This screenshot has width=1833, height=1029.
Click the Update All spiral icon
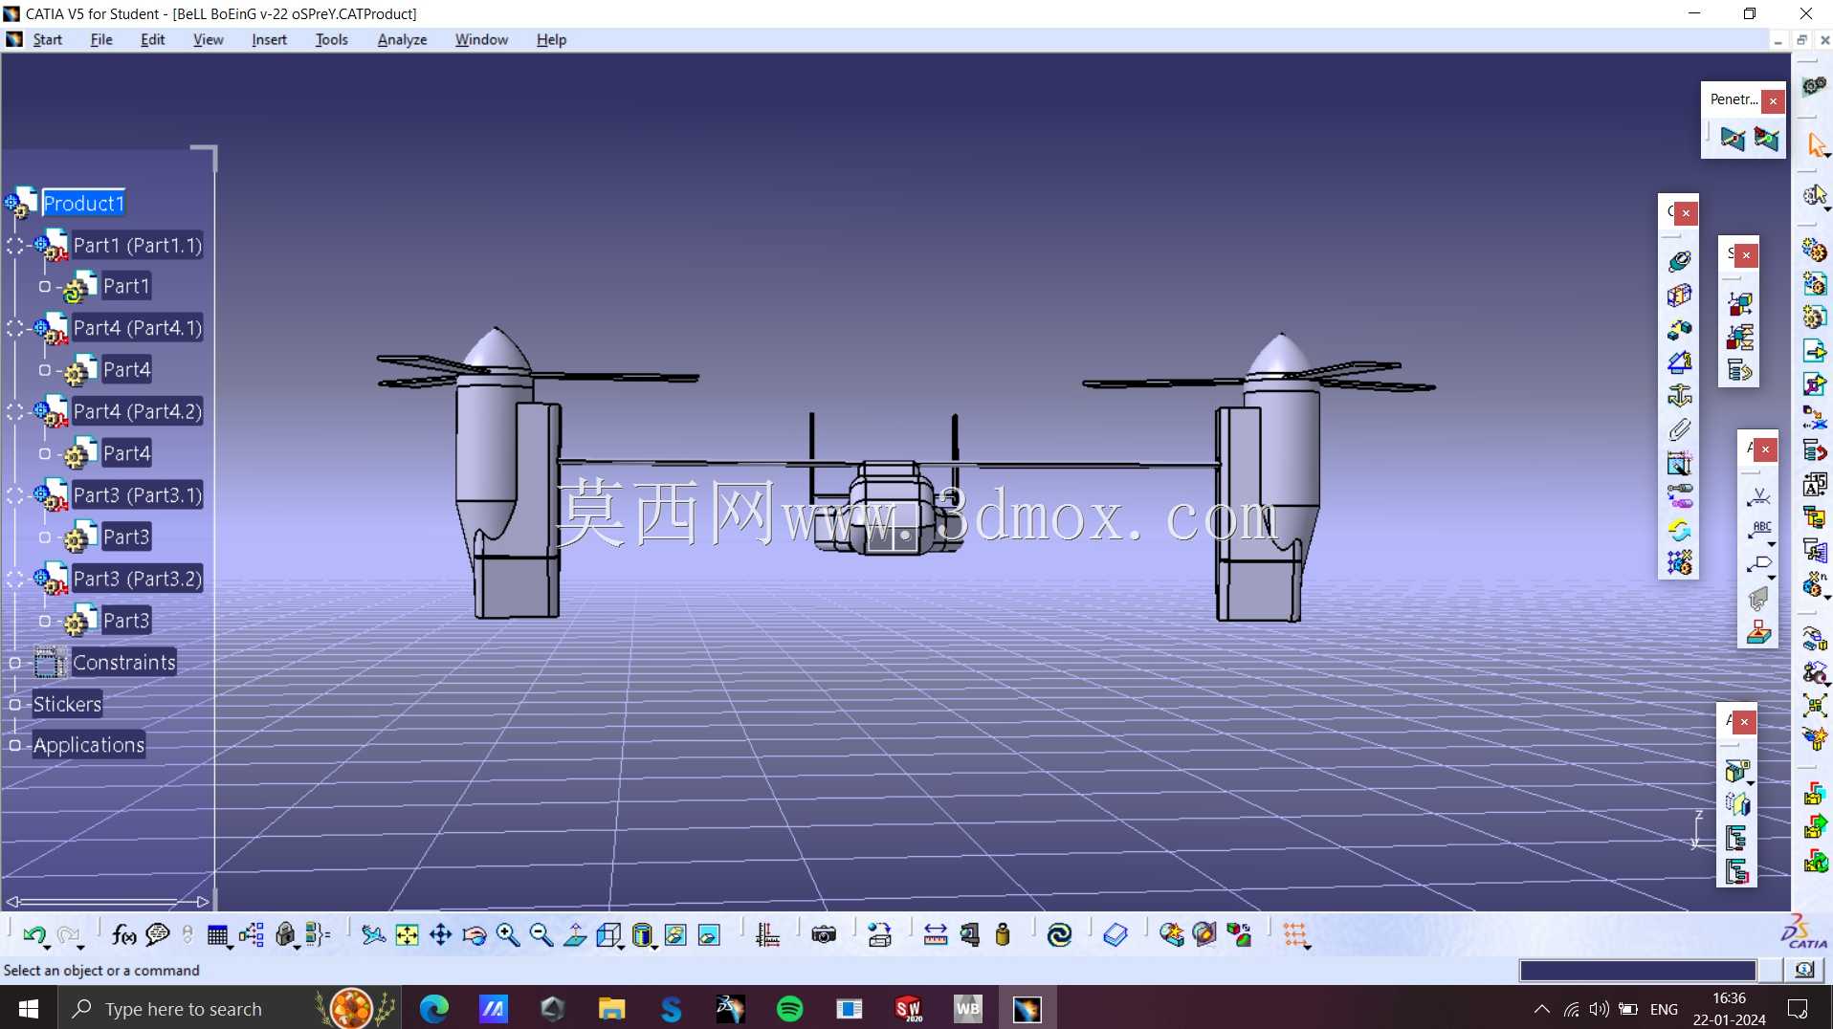click(1059, 934)
